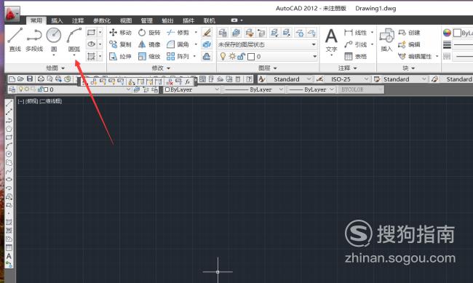
Task: Expand the 绘图 panel
Action: coord(55,68)
